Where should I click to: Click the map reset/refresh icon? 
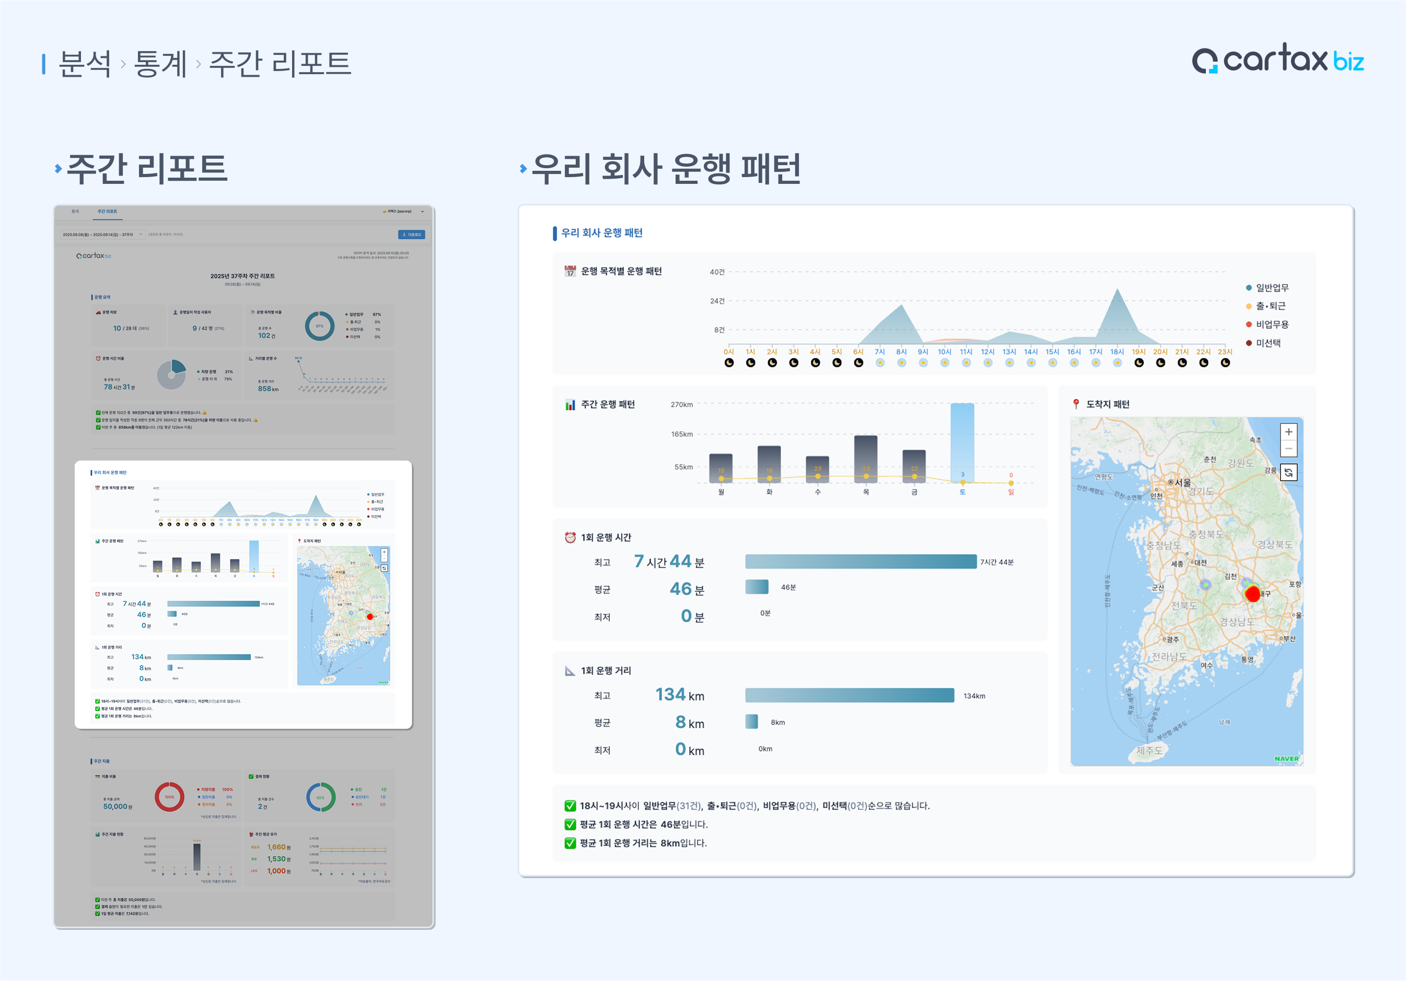[1288, 472]
